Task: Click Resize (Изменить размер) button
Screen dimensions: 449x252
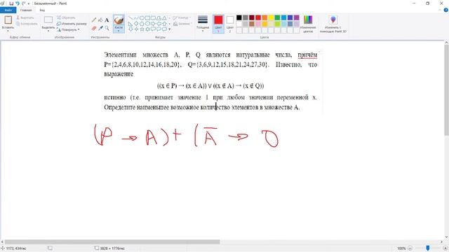Action: pyautogui.click(x=72, y=24)
